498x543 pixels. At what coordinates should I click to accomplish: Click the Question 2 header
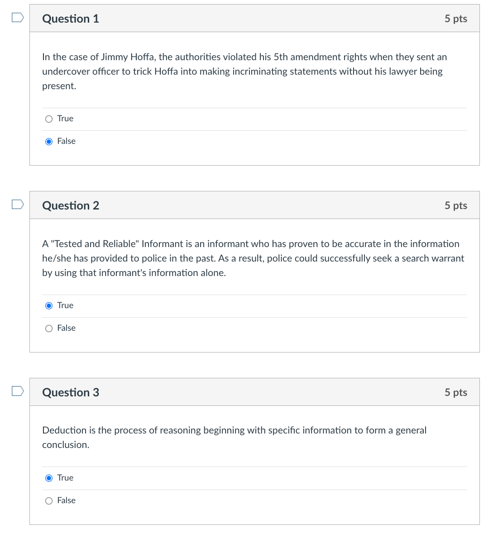coord(71,205)
